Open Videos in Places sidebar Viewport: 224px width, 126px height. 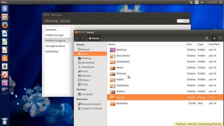[x=90, y=80]
